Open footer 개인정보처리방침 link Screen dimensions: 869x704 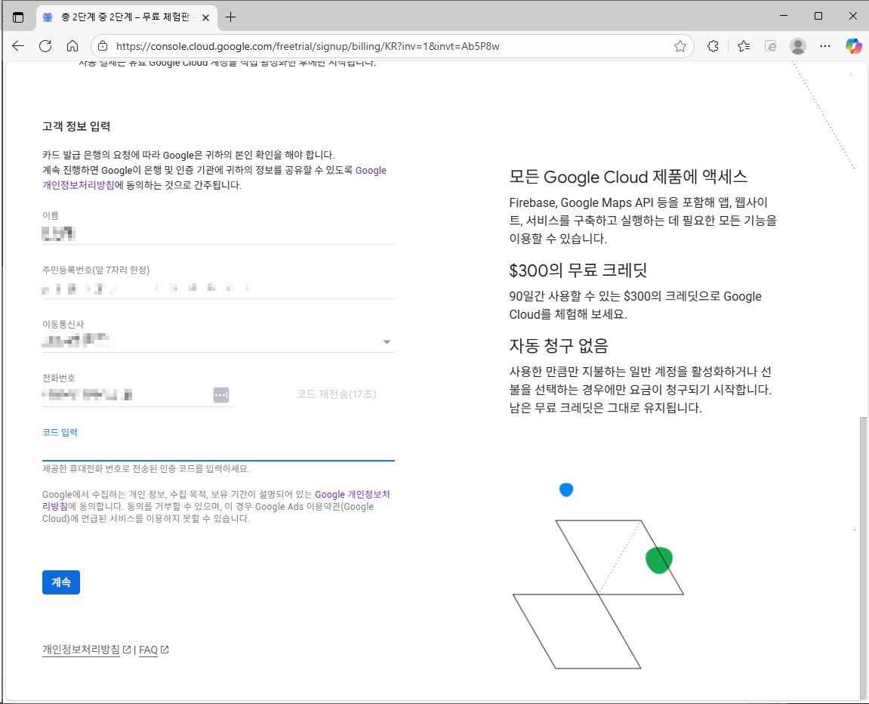coord(81,649)
